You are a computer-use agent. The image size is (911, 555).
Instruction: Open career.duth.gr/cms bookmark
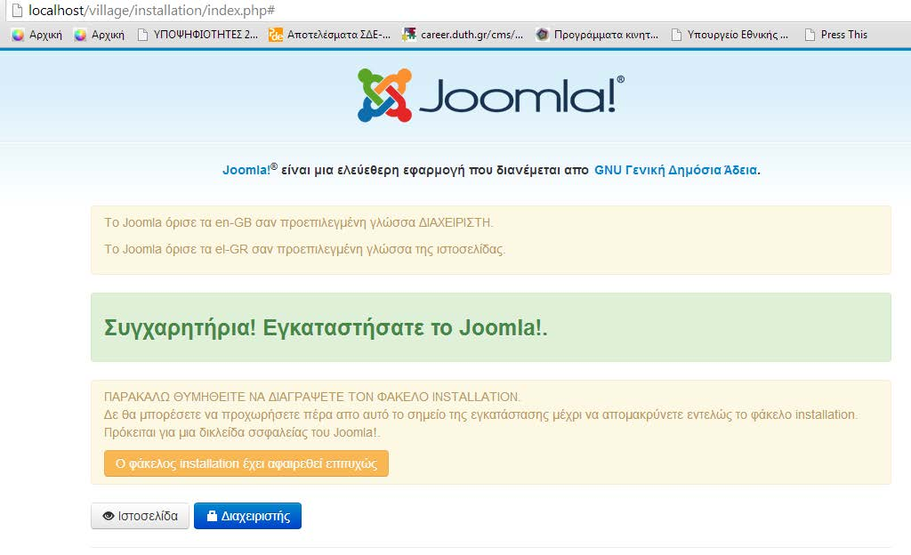pos(463,35)
